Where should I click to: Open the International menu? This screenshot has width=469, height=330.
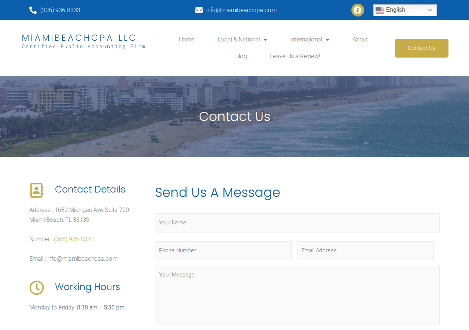pos(306,40)
